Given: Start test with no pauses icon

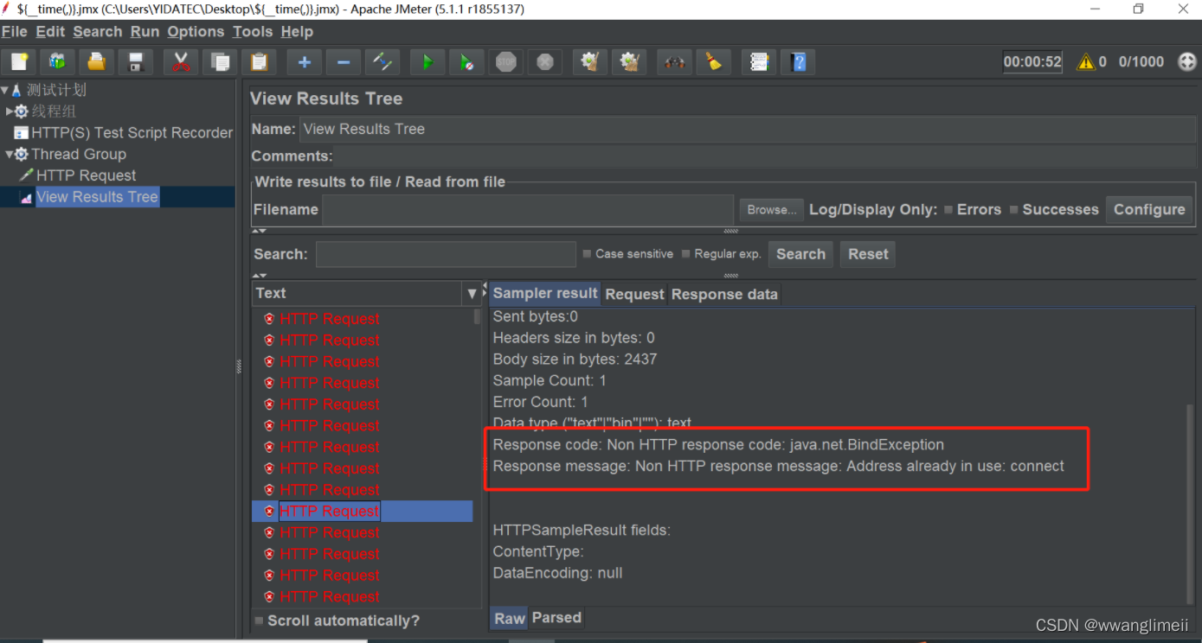Looking at the screenshot, I should 466,61.
